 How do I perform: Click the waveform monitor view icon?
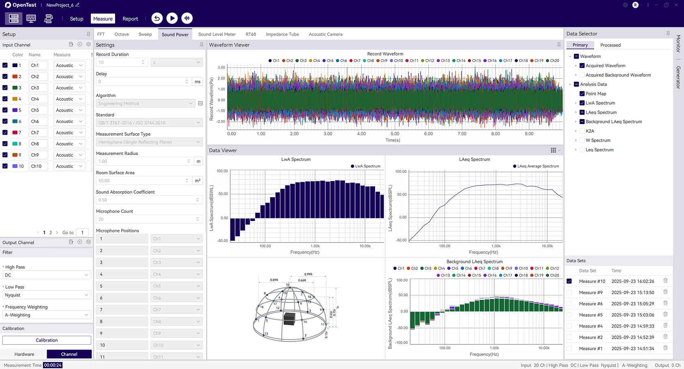[31, 19]
